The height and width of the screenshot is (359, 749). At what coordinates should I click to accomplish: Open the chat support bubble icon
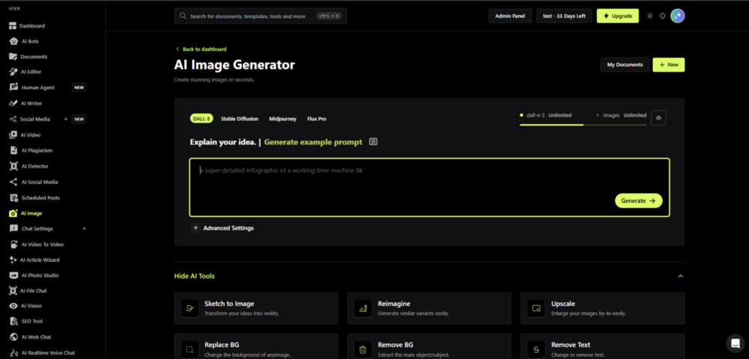tap(736, 343)
